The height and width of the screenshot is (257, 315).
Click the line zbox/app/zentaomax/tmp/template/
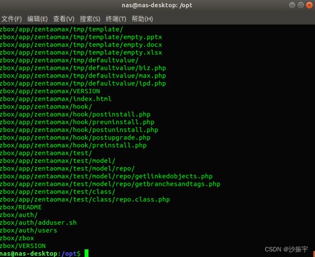(62, 29)
